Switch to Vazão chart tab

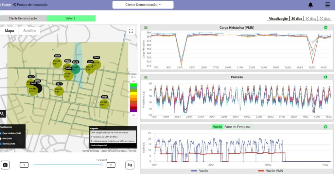pos(218,127)
